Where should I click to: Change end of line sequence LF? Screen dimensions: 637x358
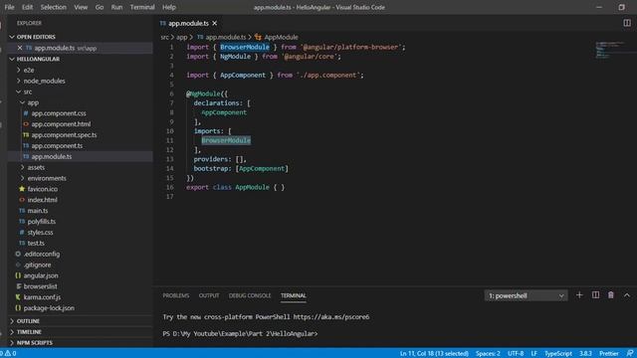tap(533, 353)
